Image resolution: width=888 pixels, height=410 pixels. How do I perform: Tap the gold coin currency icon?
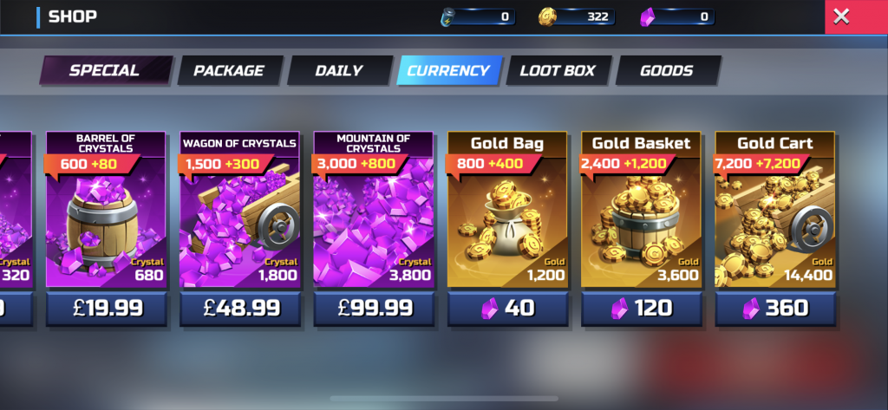click(x=547, y=17)
